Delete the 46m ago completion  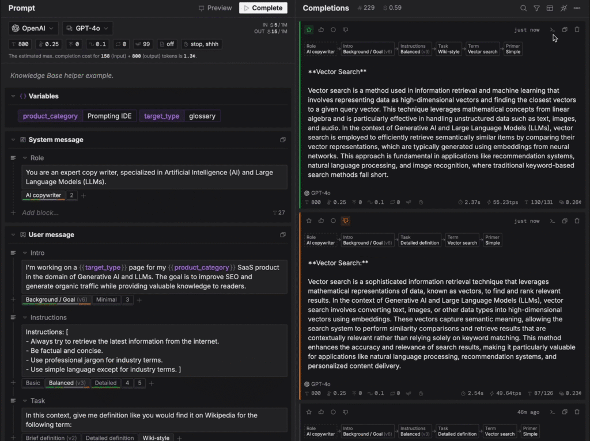(x=577, y=412)
